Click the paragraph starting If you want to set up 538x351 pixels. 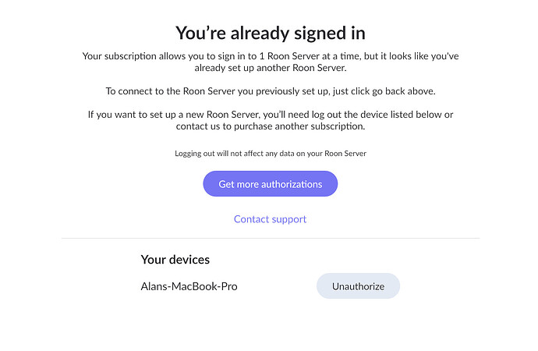pos(271,120)
